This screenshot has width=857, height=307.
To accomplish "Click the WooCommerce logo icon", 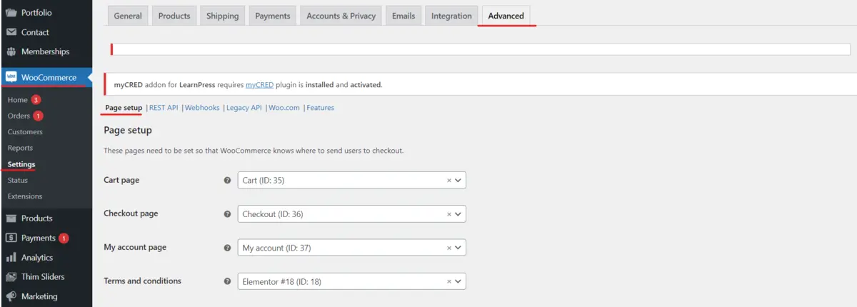I will click(11, 77).
